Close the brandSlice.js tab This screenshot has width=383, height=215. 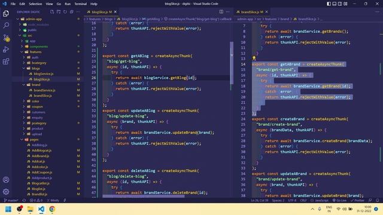point(267,12)
